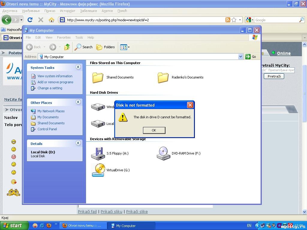Click Add or remove programs link

point(55,82)
